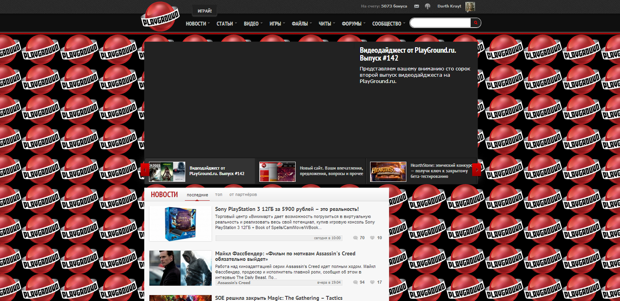Click the comments icon for the Fassbender news
This screenshot has width=620, height=301.
click(356, 283)
